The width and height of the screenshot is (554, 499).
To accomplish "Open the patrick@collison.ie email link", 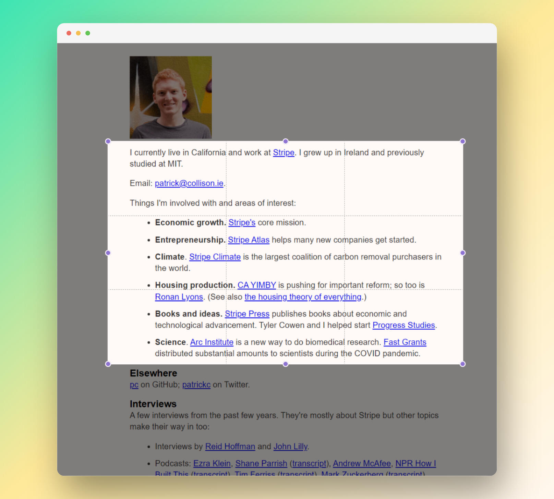I will pyautogui.click(x=189, y=183).
